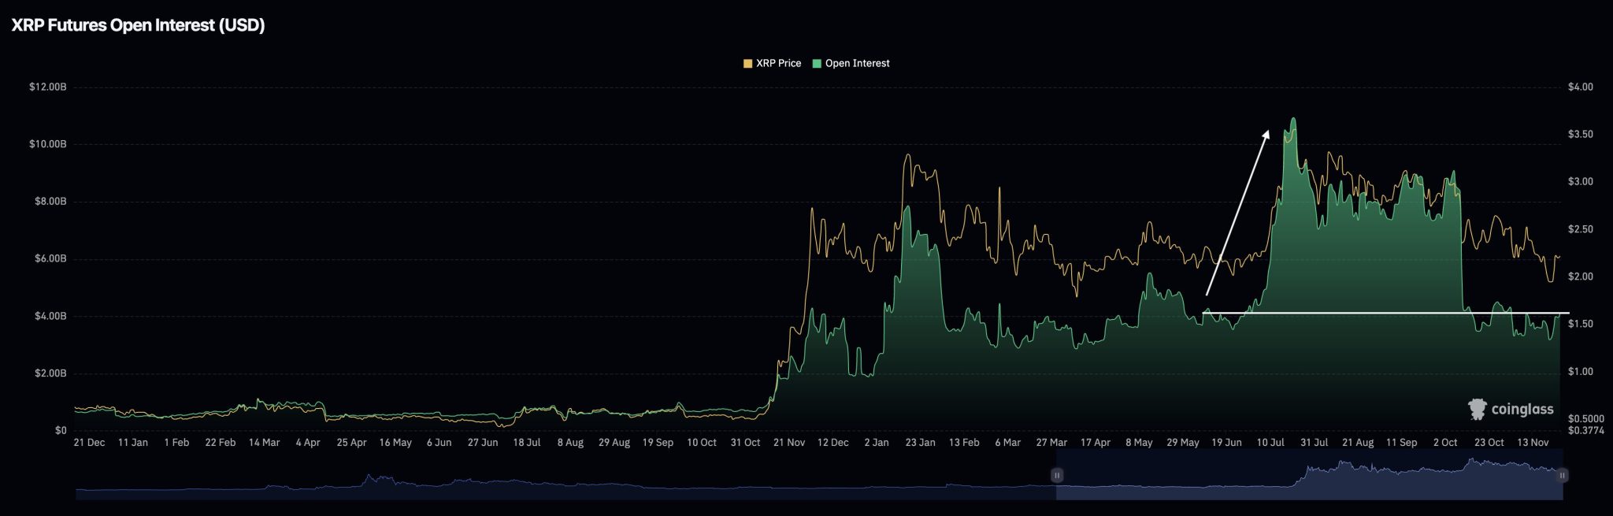
Task: Click the $8.00B axis label
Action: point(50,202)
